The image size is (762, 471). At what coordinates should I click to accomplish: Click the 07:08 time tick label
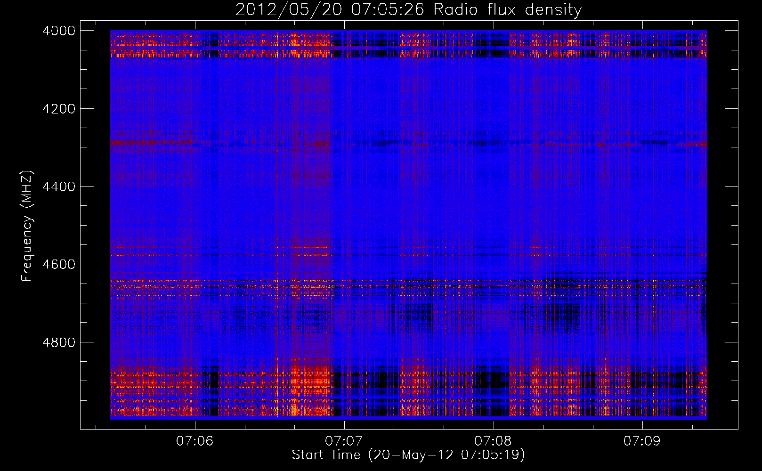coord(493,441)
